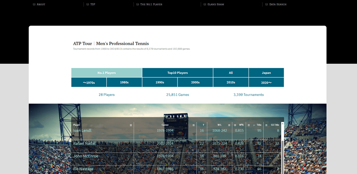Open the Career column menu icon
Viewport: 357px width, 174px height.
point(193,125)
